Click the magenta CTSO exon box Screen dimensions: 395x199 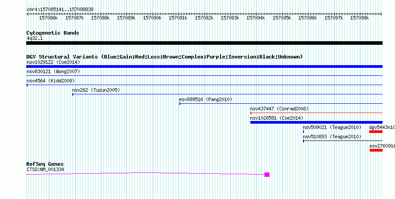coord(267,175)
